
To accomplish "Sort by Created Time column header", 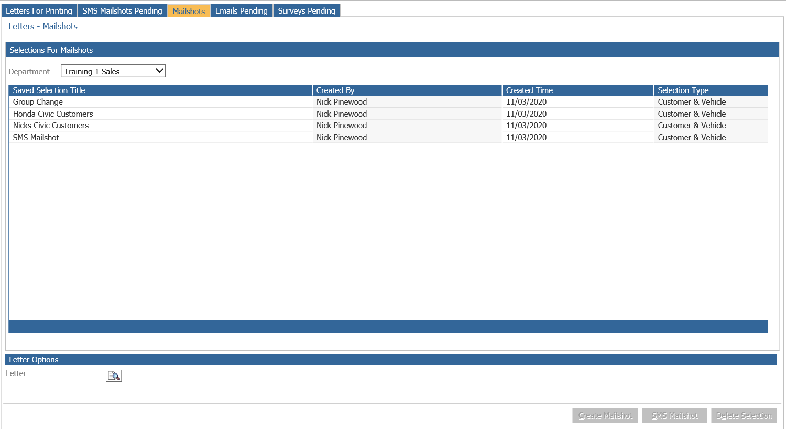I will coord(578,90).
